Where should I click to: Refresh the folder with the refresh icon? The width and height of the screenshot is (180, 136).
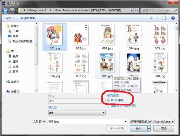(x=136, y=10)
